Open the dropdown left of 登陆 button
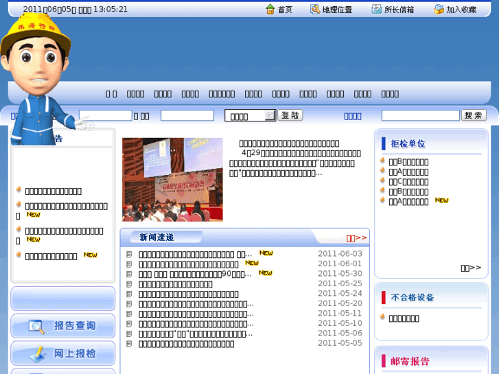499x374 pixels. 250,115
